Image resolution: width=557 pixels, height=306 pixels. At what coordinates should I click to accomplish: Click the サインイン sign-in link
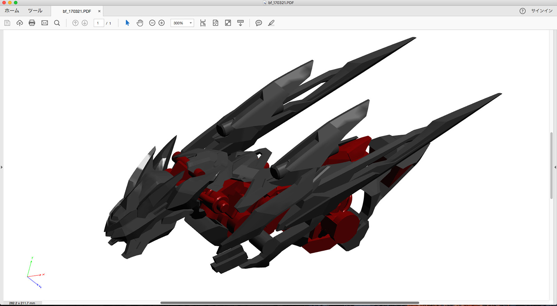(x=542, y=11)
